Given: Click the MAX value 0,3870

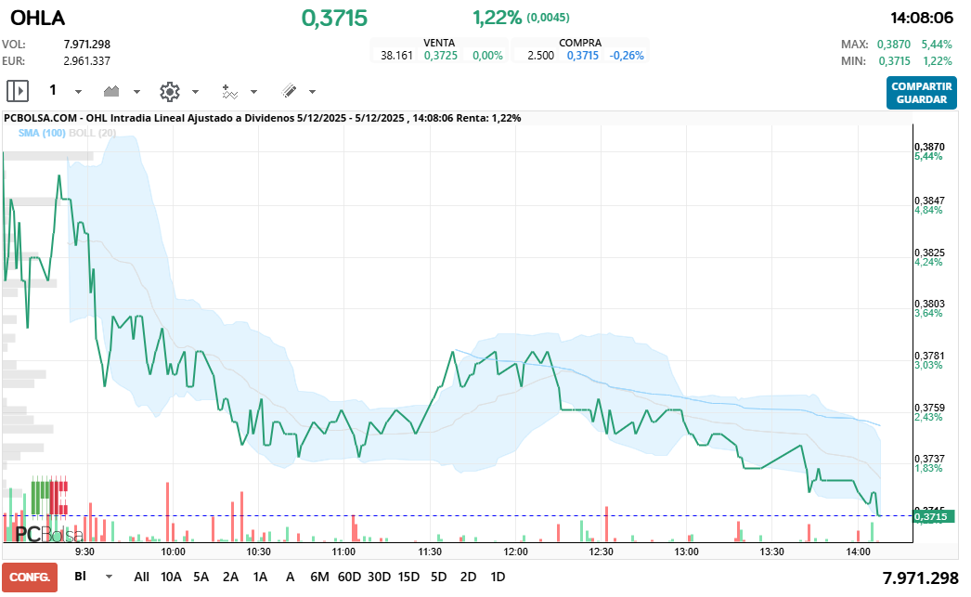Looking at the screenshot, I should (894, 44).
